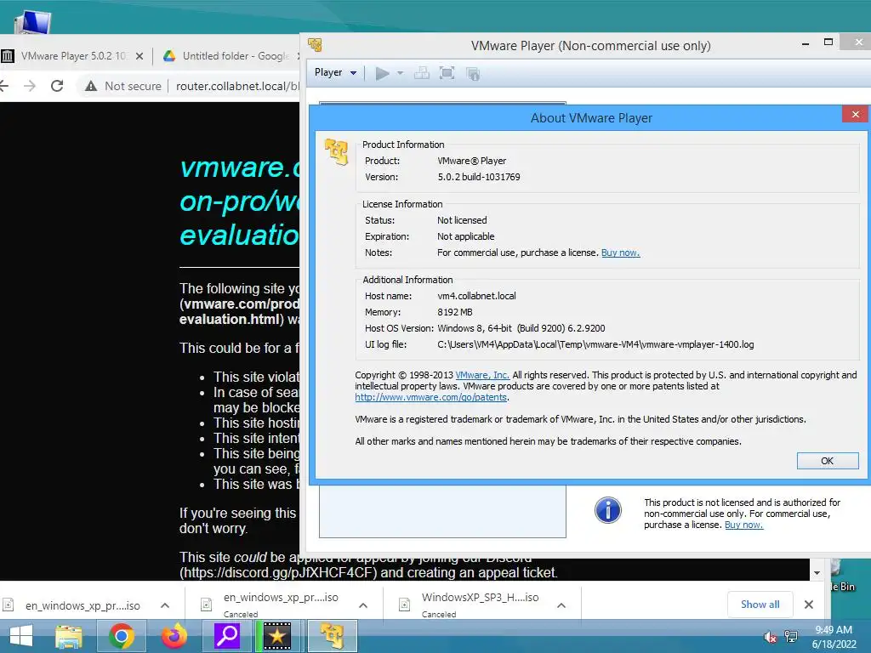Close the About VMware Player dialog

pos(855,115)
